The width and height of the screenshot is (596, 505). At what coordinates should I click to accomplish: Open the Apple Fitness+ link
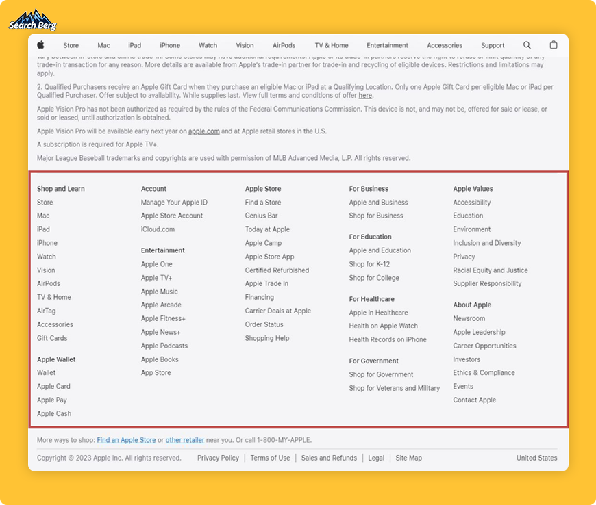[x=163, y=318]
